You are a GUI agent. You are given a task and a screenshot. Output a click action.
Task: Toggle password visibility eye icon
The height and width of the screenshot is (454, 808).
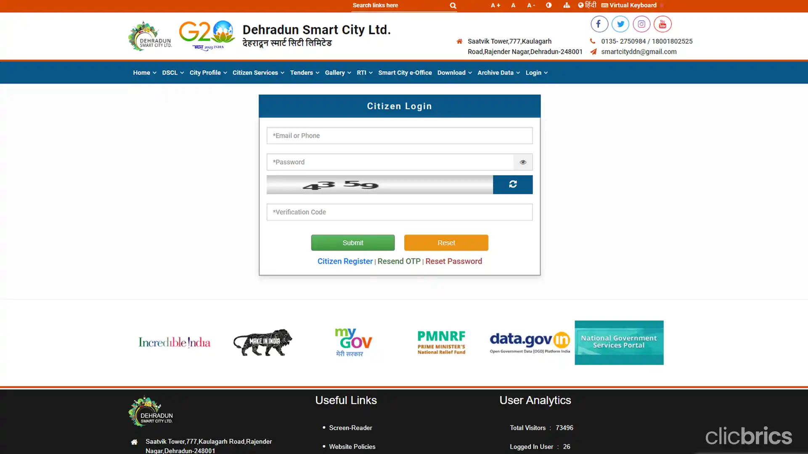click(522, 162)
